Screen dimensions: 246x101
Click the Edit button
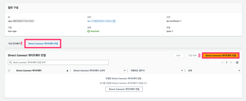(x=178, y=56)
